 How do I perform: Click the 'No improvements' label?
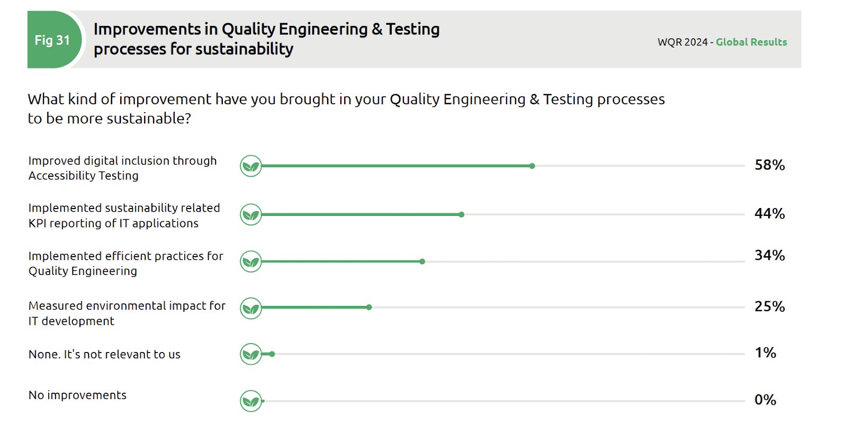(77, 395)
